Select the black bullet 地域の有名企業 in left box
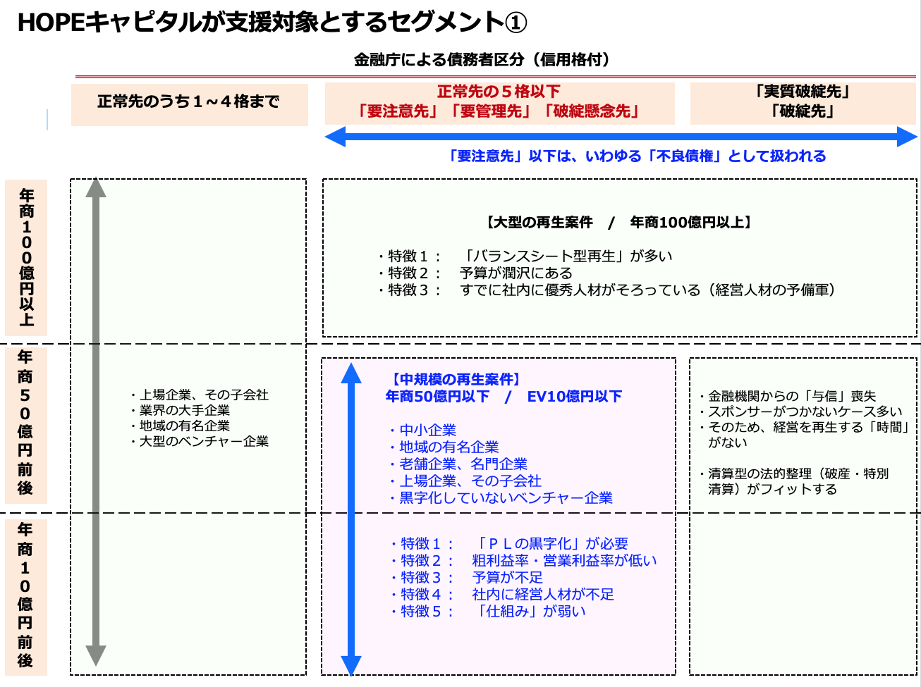The image size is (921, 687). click(x=180, y=426)
